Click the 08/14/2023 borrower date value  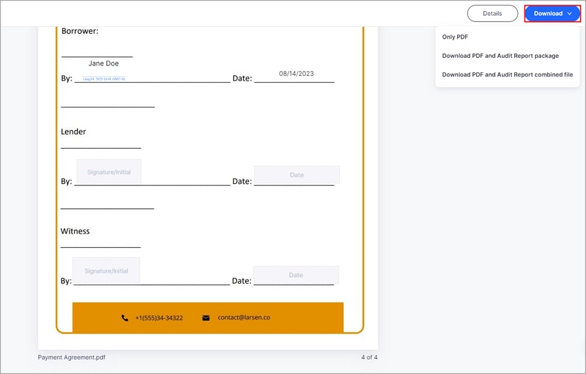pyautogui.click(x=296, y=74)
